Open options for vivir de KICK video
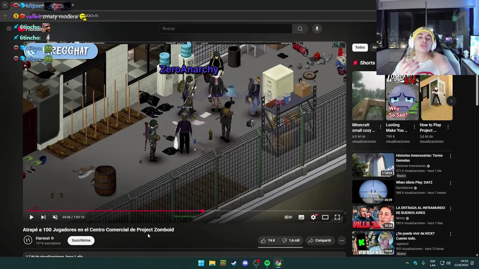The height and width of the screenshot is (269, 479). click(x=451, y=234)
